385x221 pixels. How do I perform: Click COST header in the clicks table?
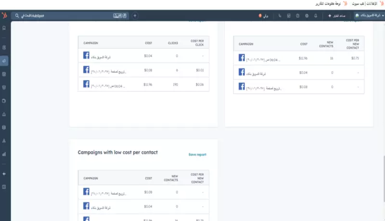coord(149,43)
